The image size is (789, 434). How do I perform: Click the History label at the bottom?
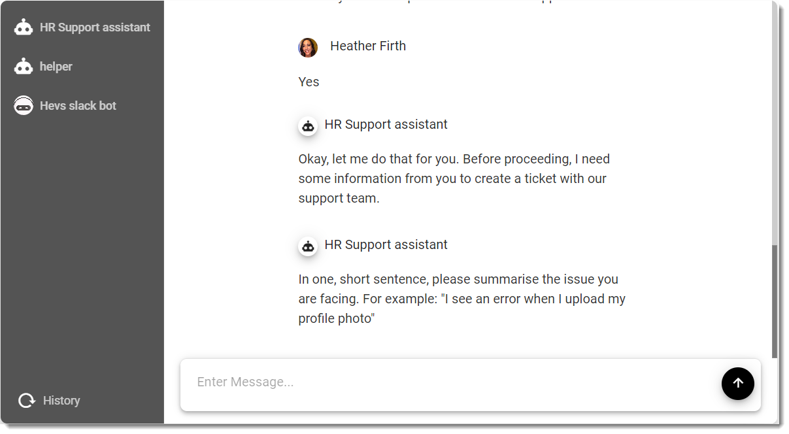pos(61,400)
